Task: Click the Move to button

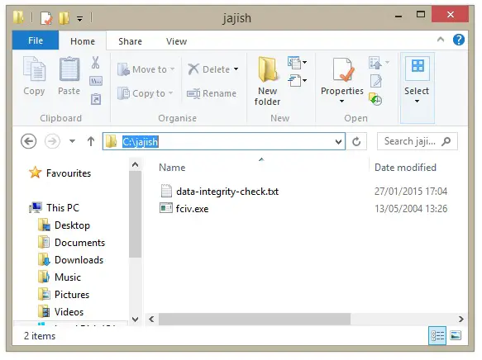Action: 142,69
